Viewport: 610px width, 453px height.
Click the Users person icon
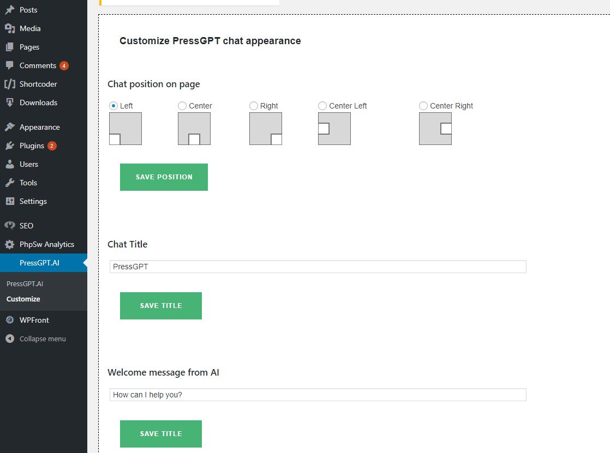click(x=10, y=164)
